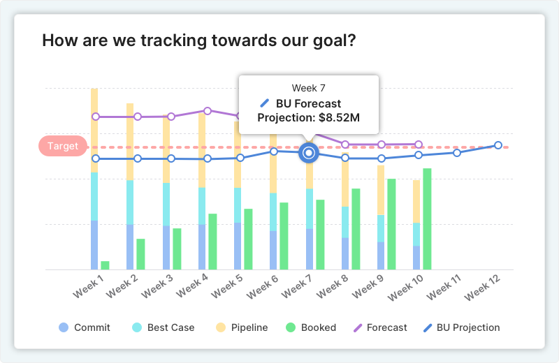Click the Forecast legend line icon

(x=359, y=327)
